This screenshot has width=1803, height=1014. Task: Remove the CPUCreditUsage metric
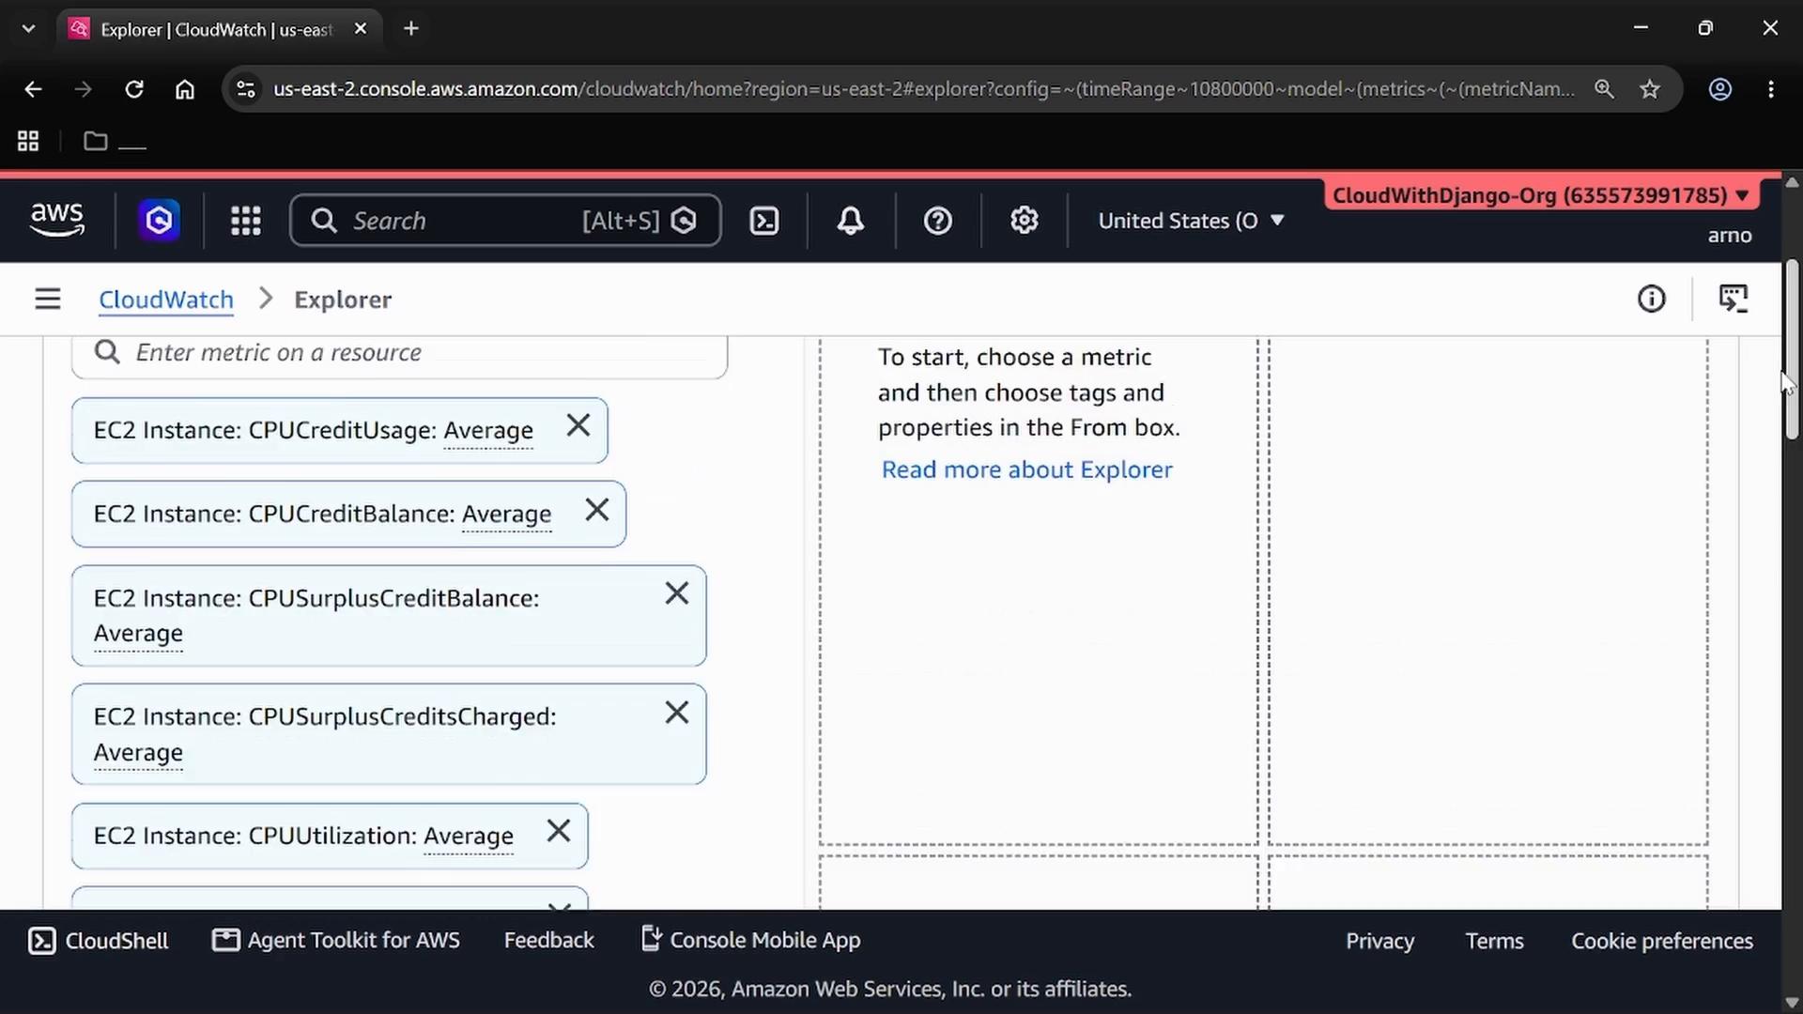[x=578, y=426]
